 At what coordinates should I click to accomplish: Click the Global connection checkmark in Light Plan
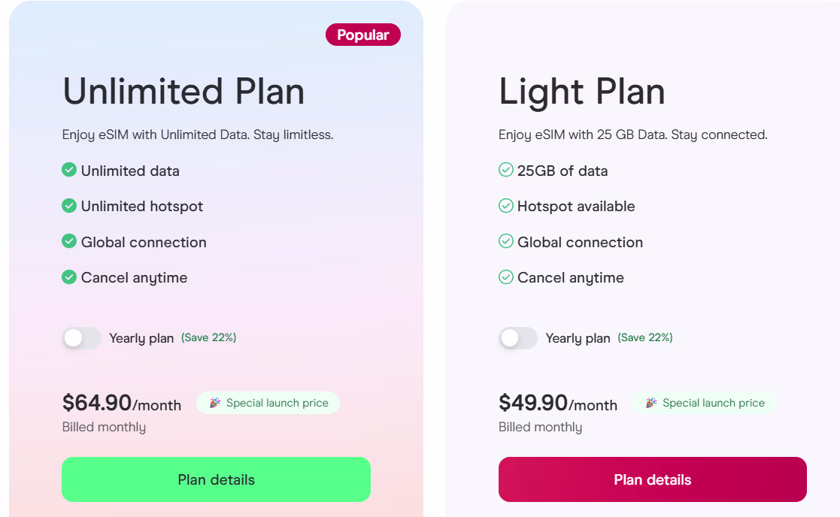tap(506, 242)
